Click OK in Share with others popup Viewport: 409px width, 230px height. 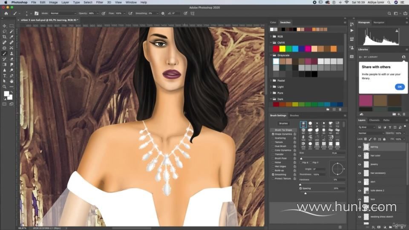tap(399, 86)
